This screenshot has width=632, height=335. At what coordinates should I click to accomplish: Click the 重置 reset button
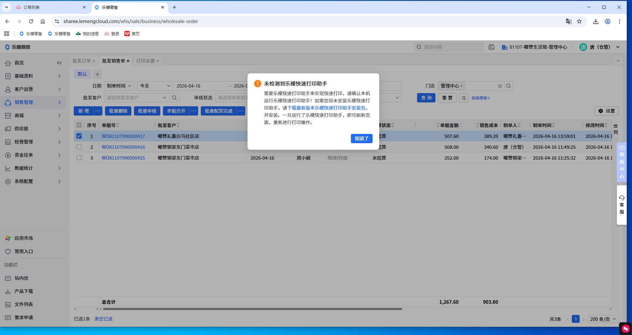[447, 98]
